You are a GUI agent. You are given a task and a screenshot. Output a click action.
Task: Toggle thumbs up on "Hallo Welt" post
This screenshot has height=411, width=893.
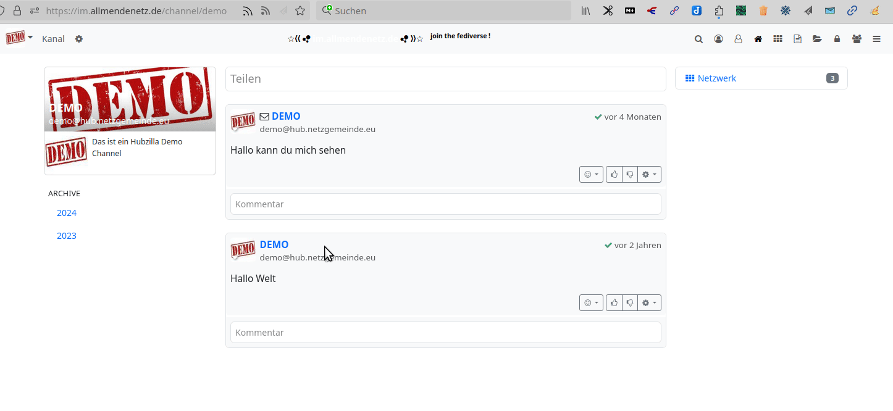point(614,303)
